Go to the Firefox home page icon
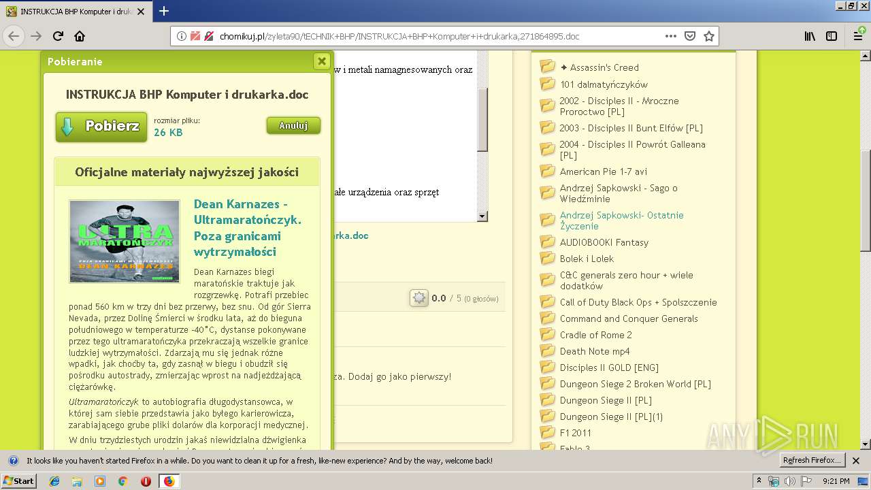This screenshot has width=871, height=490. coord(80,36)
